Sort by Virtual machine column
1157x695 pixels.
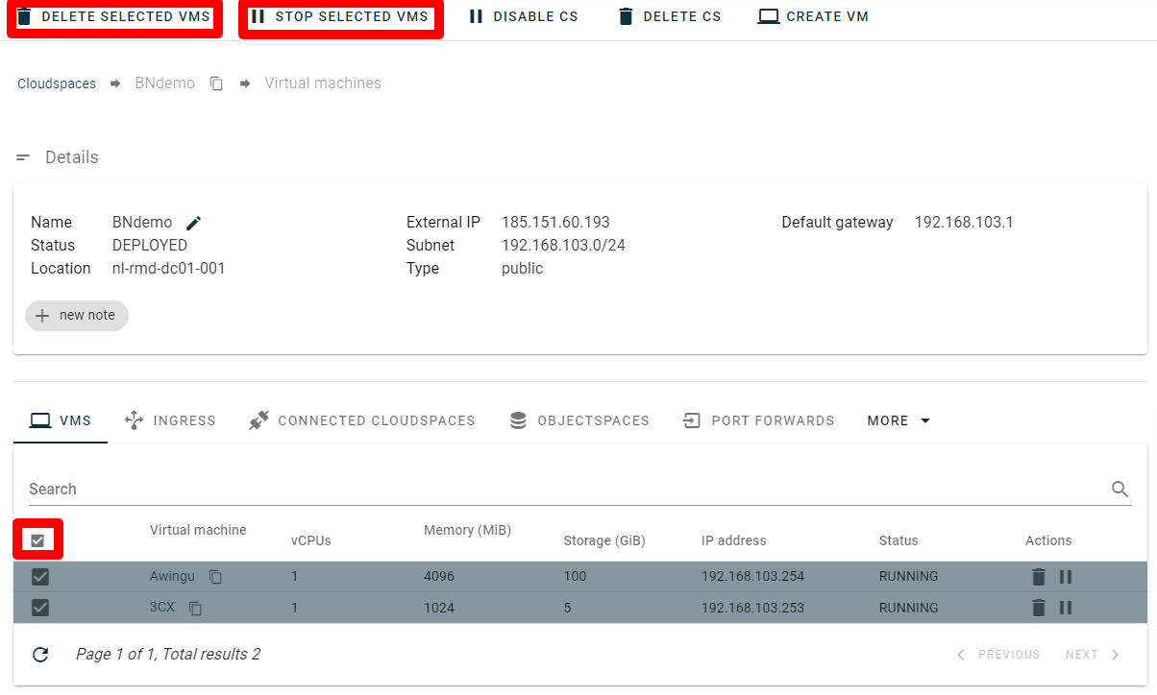pos(198,530)
